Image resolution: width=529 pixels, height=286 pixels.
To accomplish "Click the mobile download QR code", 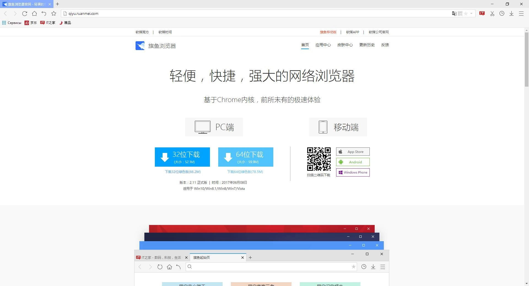I will (x=319, y=159).
